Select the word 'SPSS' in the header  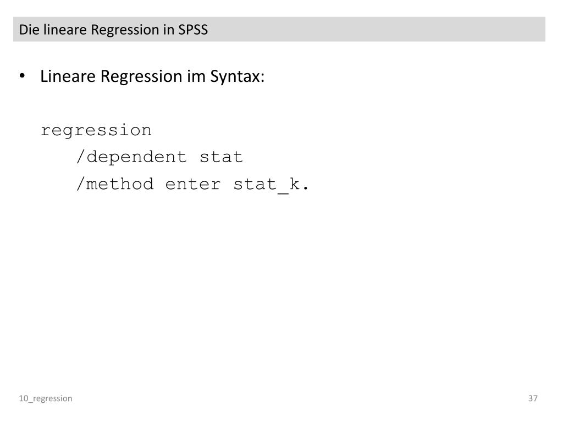point(193,30)
